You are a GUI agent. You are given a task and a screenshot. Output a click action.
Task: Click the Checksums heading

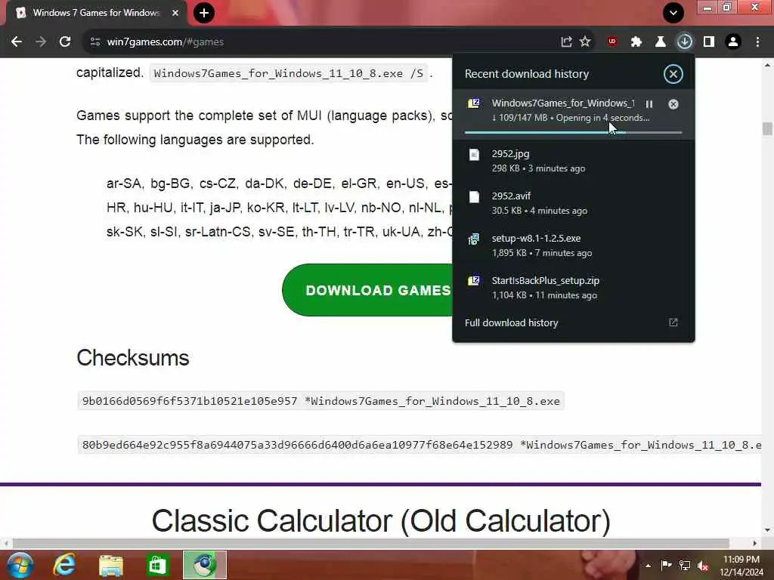click(x=133, y=357)
